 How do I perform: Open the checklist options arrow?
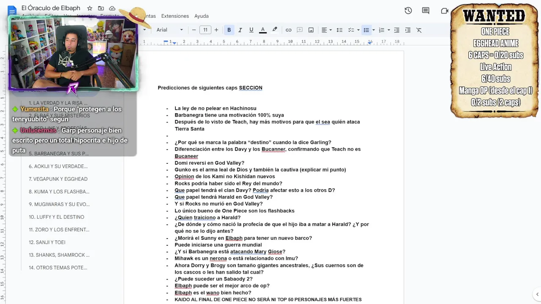pos(358,30)
